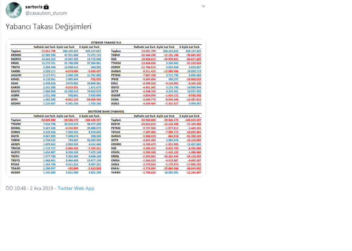The height and width of the screenshot is (251, 352).
Task: Select the ANACM row label
Action: (16, 75)
